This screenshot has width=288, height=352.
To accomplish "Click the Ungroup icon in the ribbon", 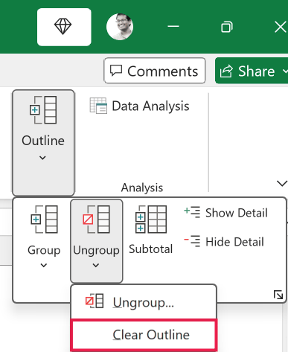I will [96, 220].
